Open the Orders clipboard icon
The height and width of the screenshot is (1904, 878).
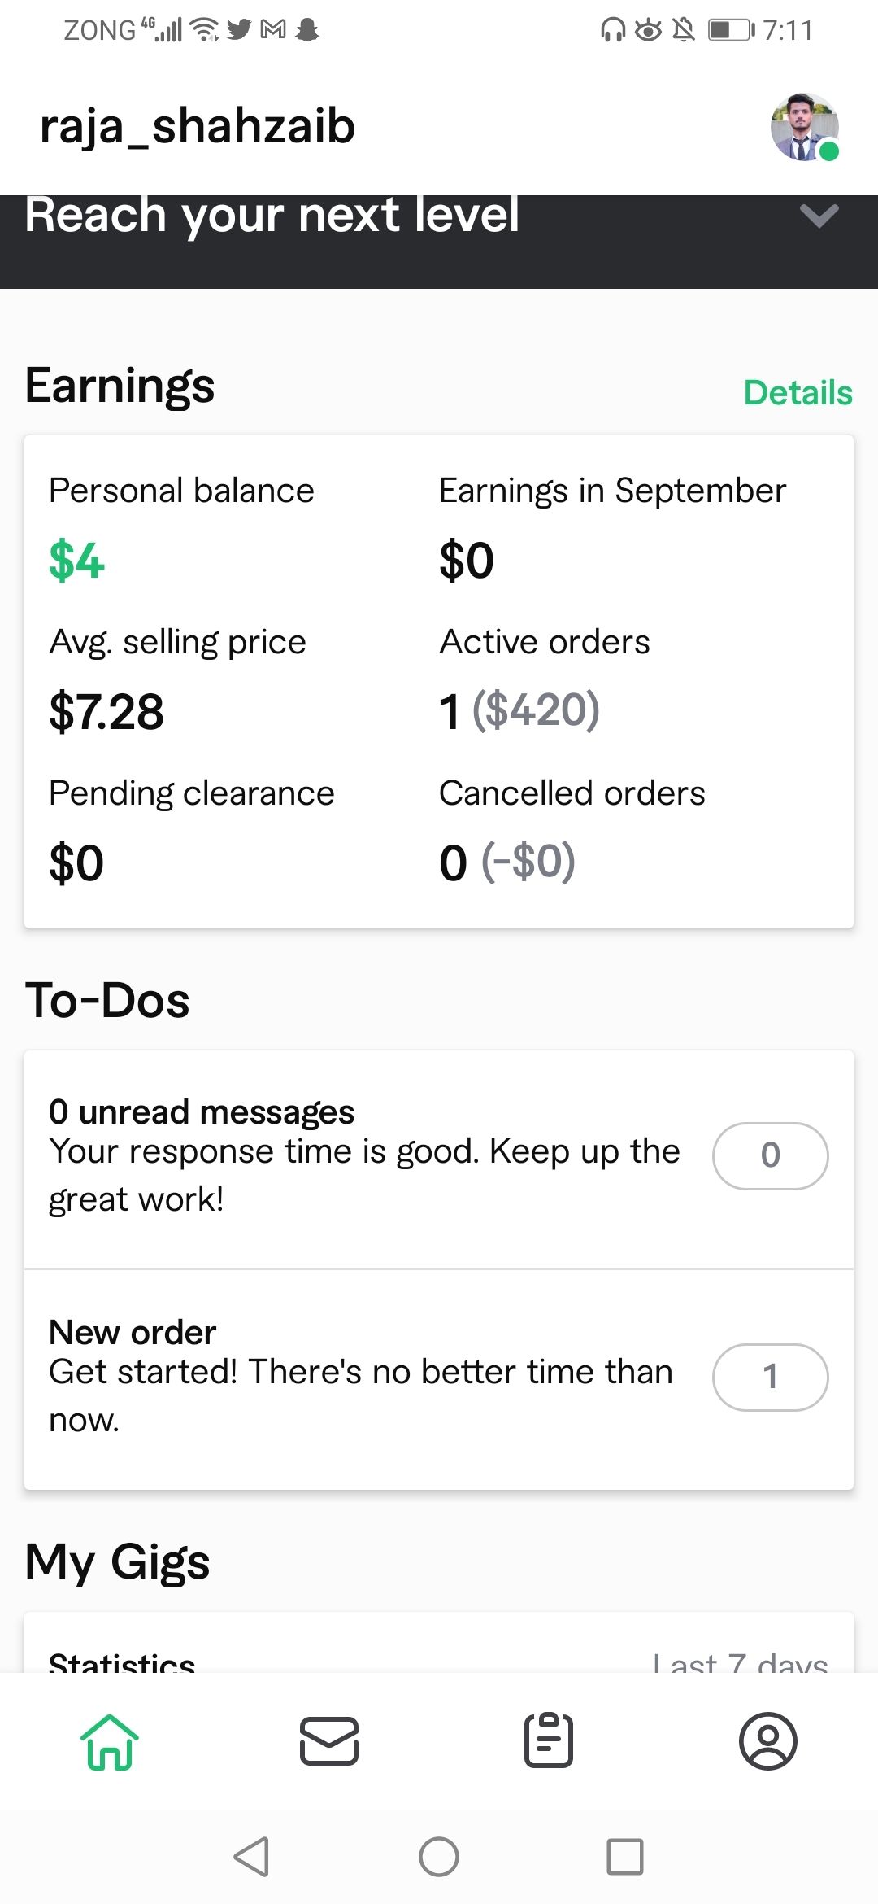549,1740
